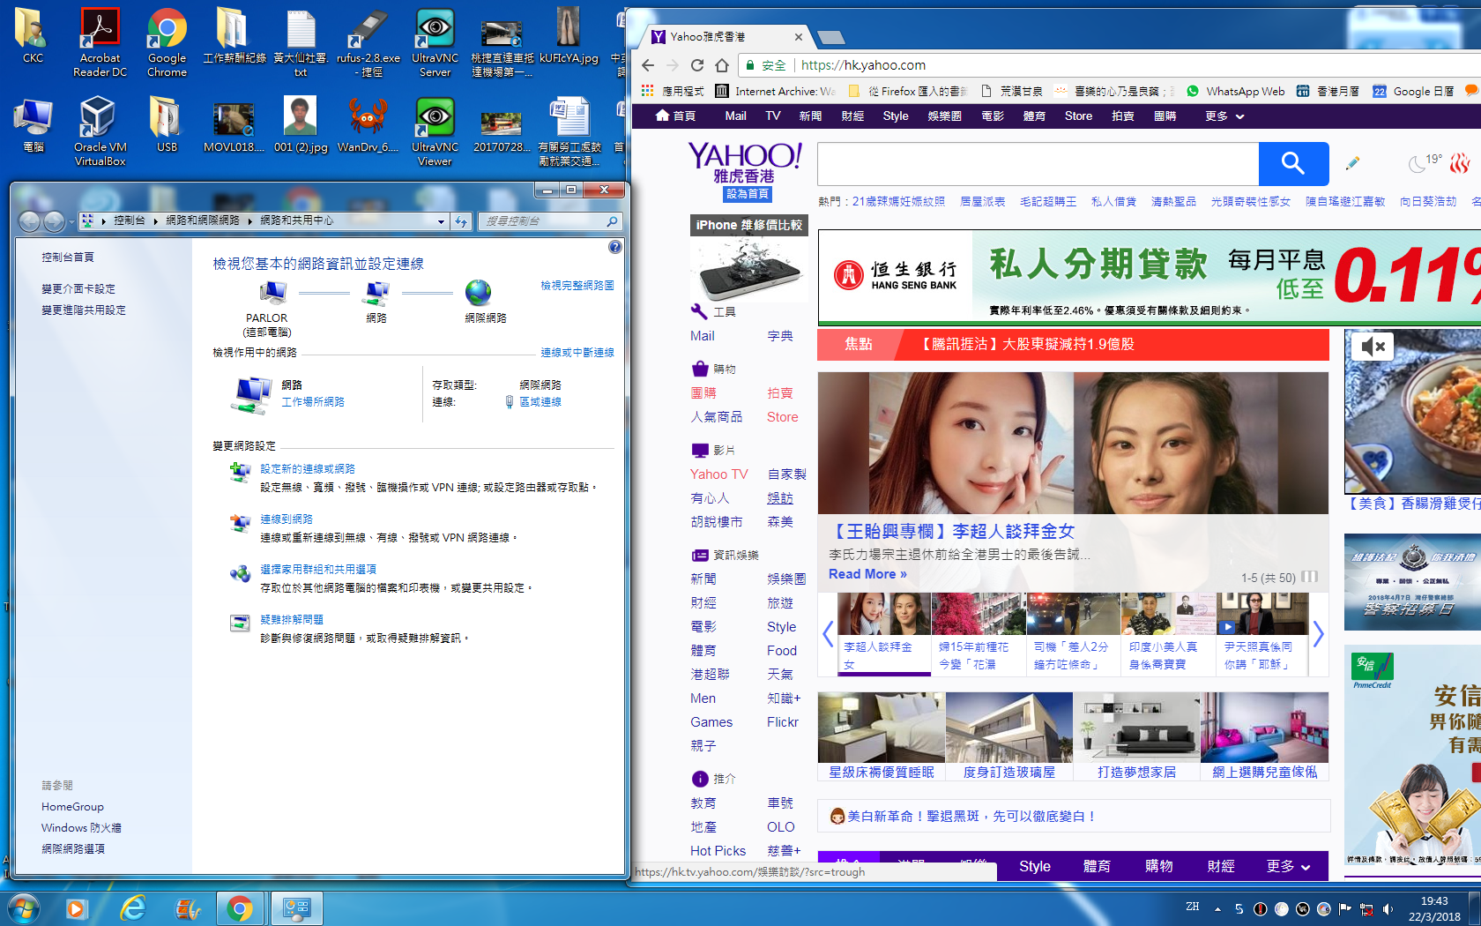
Task: Open UltraVNC Viewer desktop icon
Action: pos(435,131)
